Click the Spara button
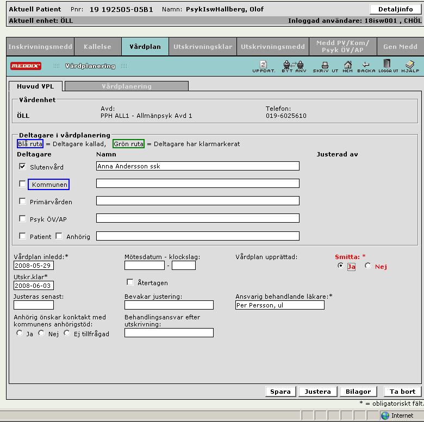Screen dimensions: 424x422 click(x=280, y=392)
